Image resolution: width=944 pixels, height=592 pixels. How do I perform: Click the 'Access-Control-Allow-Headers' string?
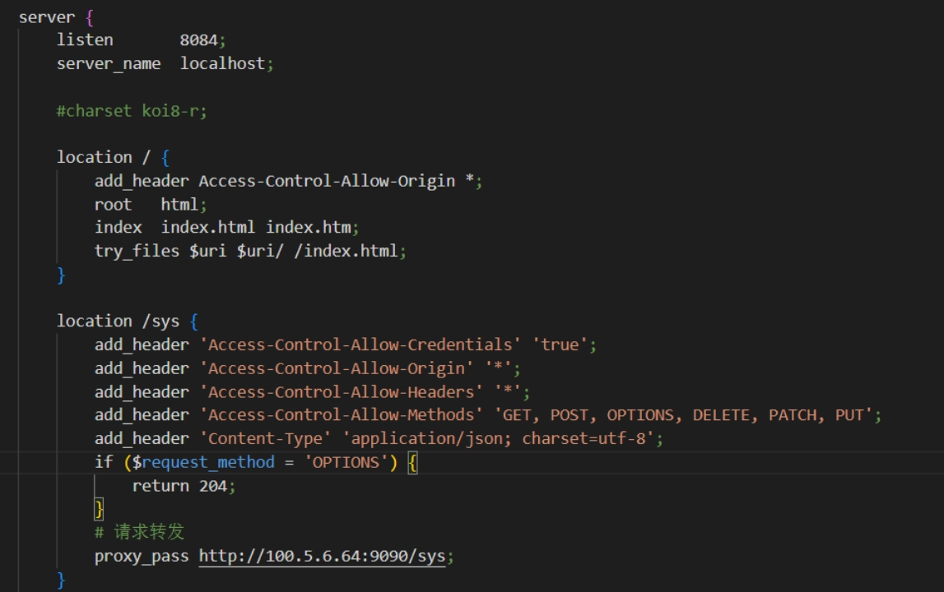point(342,392)
